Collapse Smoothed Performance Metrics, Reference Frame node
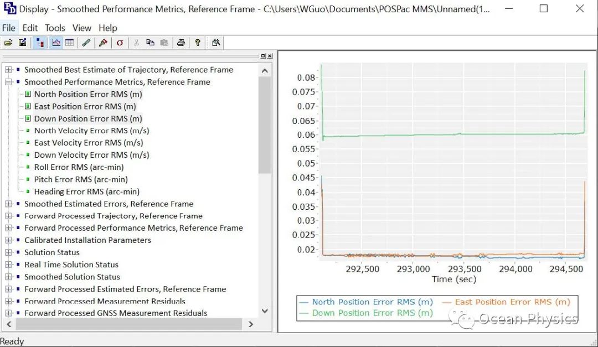The height and width of the screenshot is (347, 598). point(8,82)
